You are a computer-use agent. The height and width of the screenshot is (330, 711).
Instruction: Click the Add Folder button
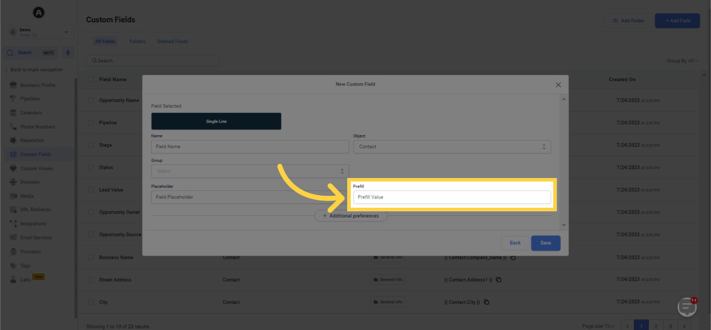(629, 21)
